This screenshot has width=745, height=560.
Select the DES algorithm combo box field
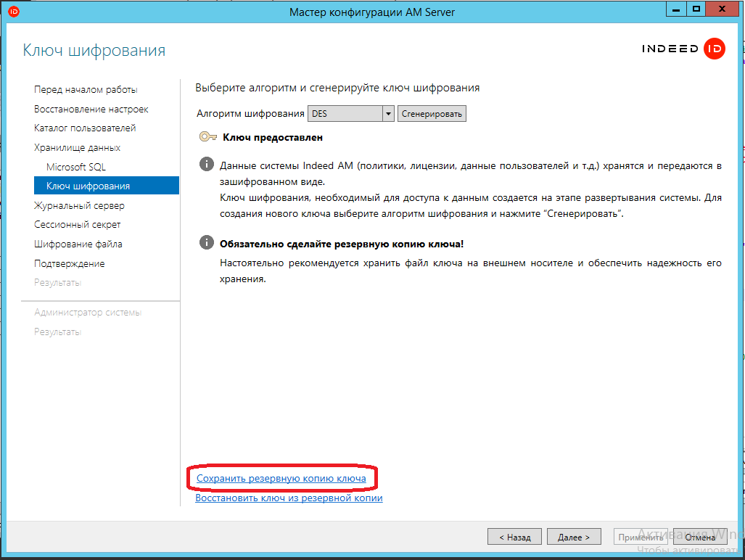pos(345,114)
